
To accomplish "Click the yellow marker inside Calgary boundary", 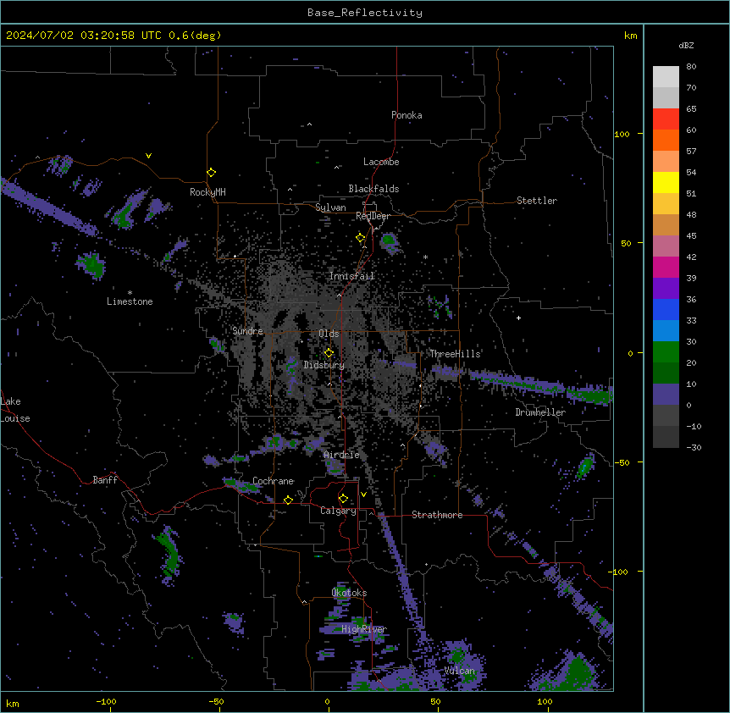I will (343, 499).
